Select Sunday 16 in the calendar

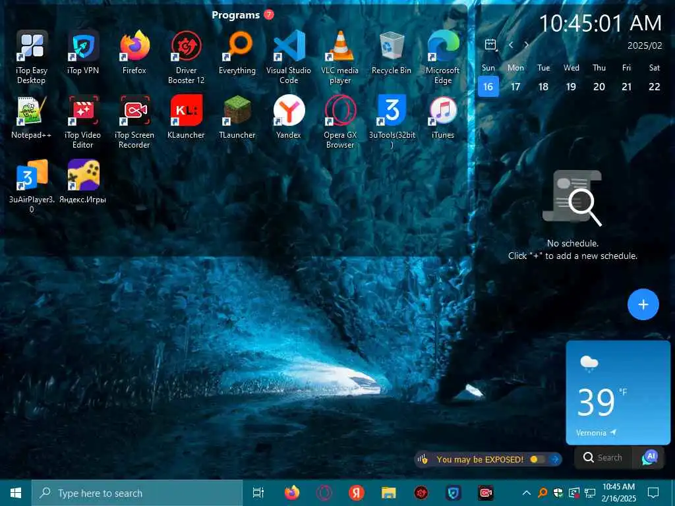click(x=488, y=86)
